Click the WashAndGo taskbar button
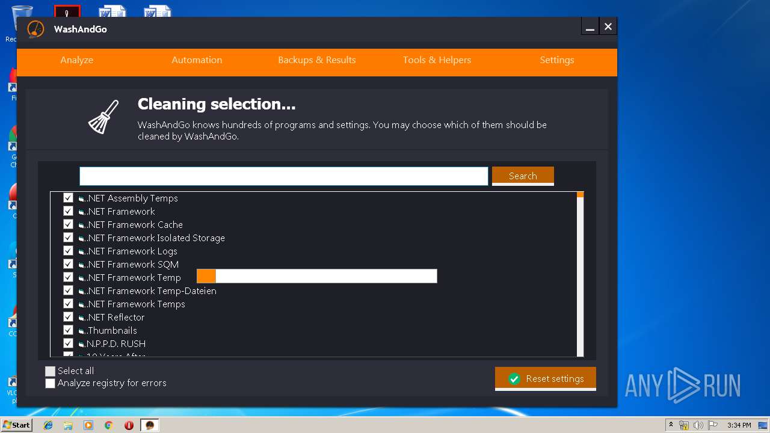Viewport: 770px width, 433px height. (x=150, y=425)
